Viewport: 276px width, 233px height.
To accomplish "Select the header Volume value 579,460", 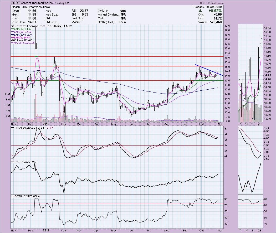I will (216, 22).
